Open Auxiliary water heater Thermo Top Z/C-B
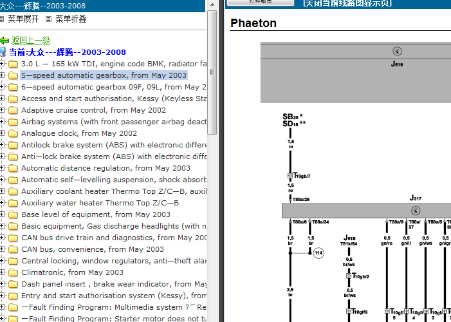 (x=100, y=203)
